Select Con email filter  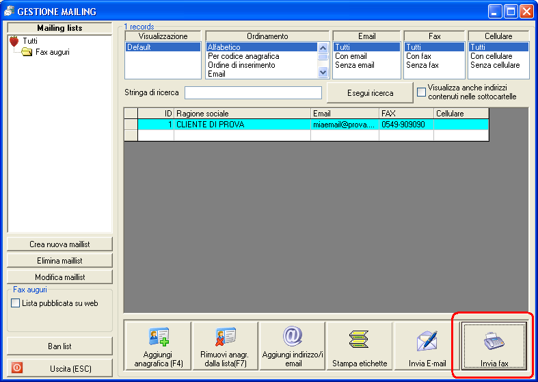pos(366,56)
